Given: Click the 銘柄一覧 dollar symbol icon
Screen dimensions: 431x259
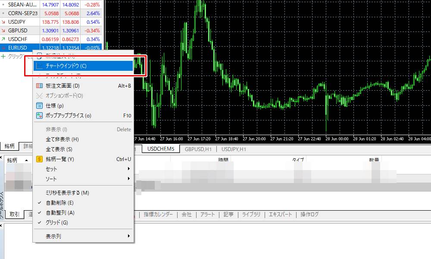Looking at the screenshot, I should 39,159.
